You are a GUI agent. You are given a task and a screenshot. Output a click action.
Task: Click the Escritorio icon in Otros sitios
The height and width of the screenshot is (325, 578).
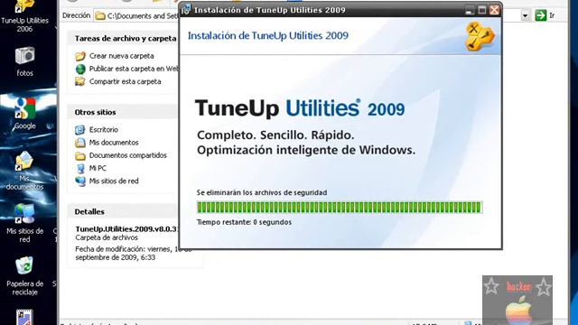tap(80, 130)
